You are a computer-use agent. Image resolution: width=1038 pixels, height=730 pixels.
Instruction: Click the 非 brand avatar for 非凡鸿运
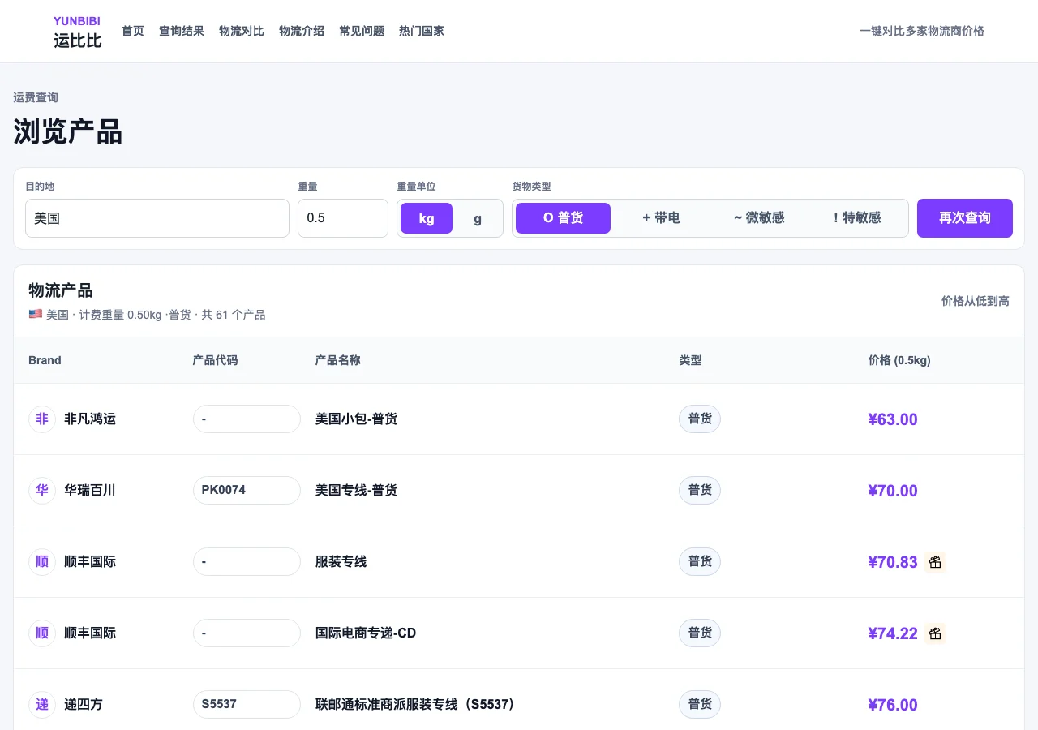(x=42, y=419)
